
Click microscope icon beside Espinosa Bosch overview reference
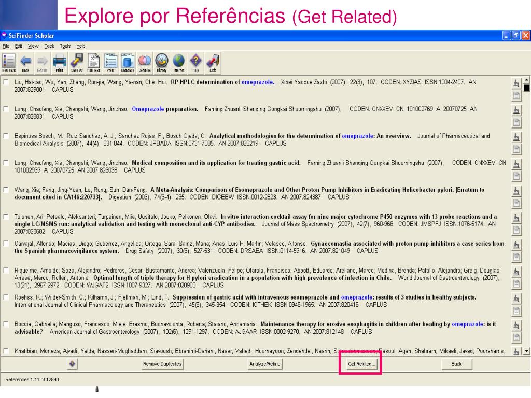516,137
